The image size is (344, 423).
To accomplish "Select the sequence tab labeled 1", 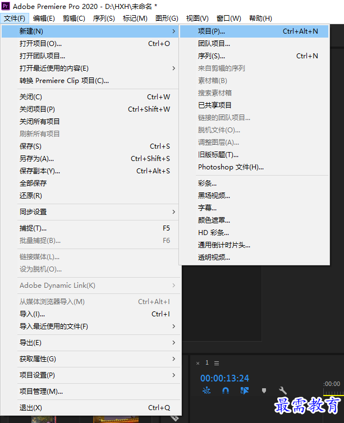I will (207, 362).
